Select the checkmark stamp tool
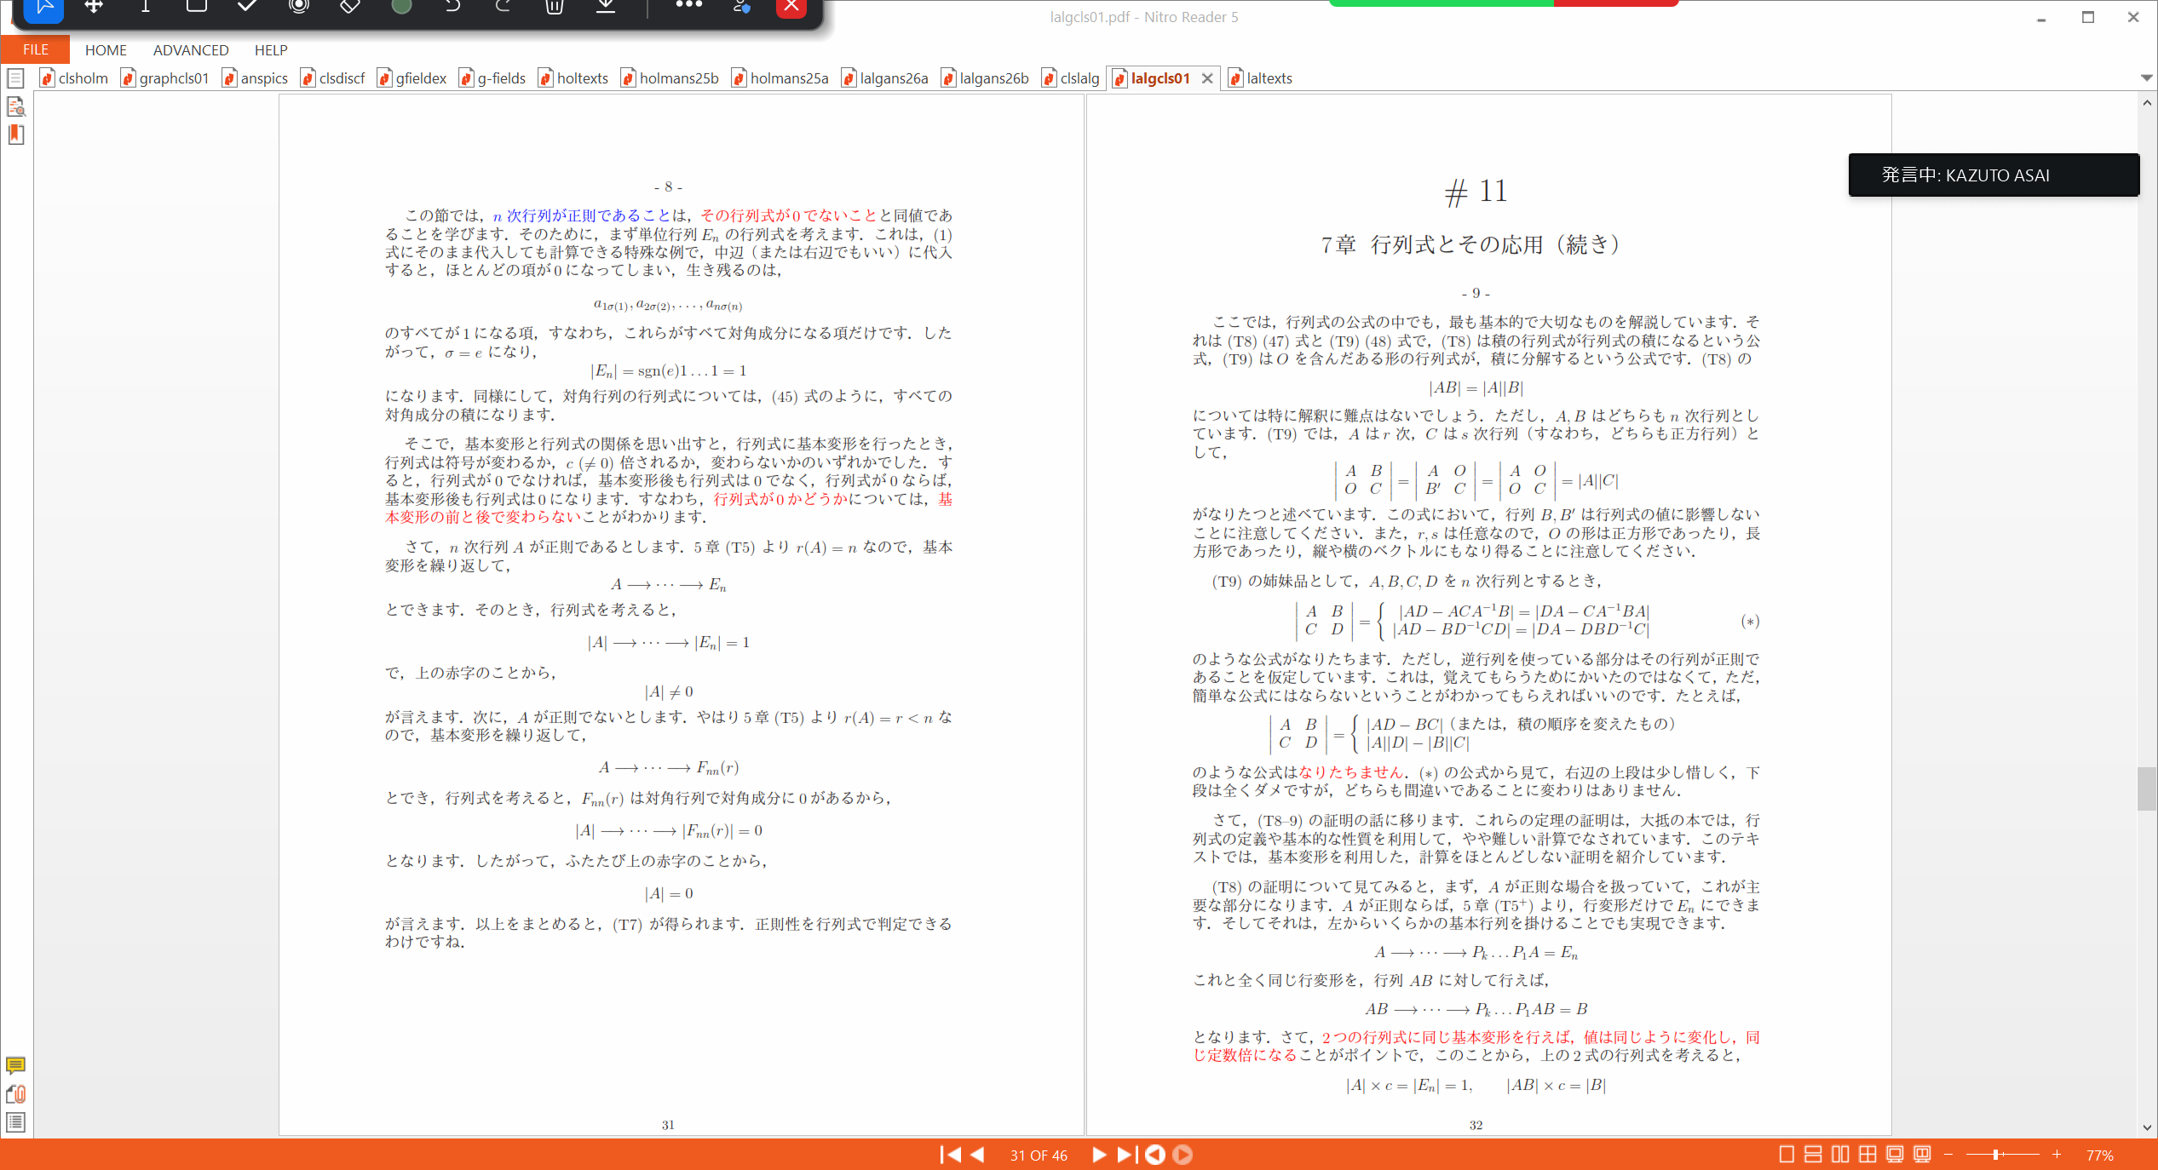The height and width of the screenshot is (1170, 2158). click(247, 7)
